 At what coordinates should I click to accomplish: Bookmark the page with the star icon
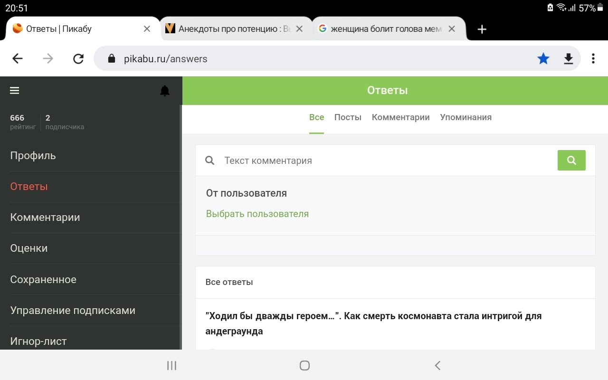[543, 58]
